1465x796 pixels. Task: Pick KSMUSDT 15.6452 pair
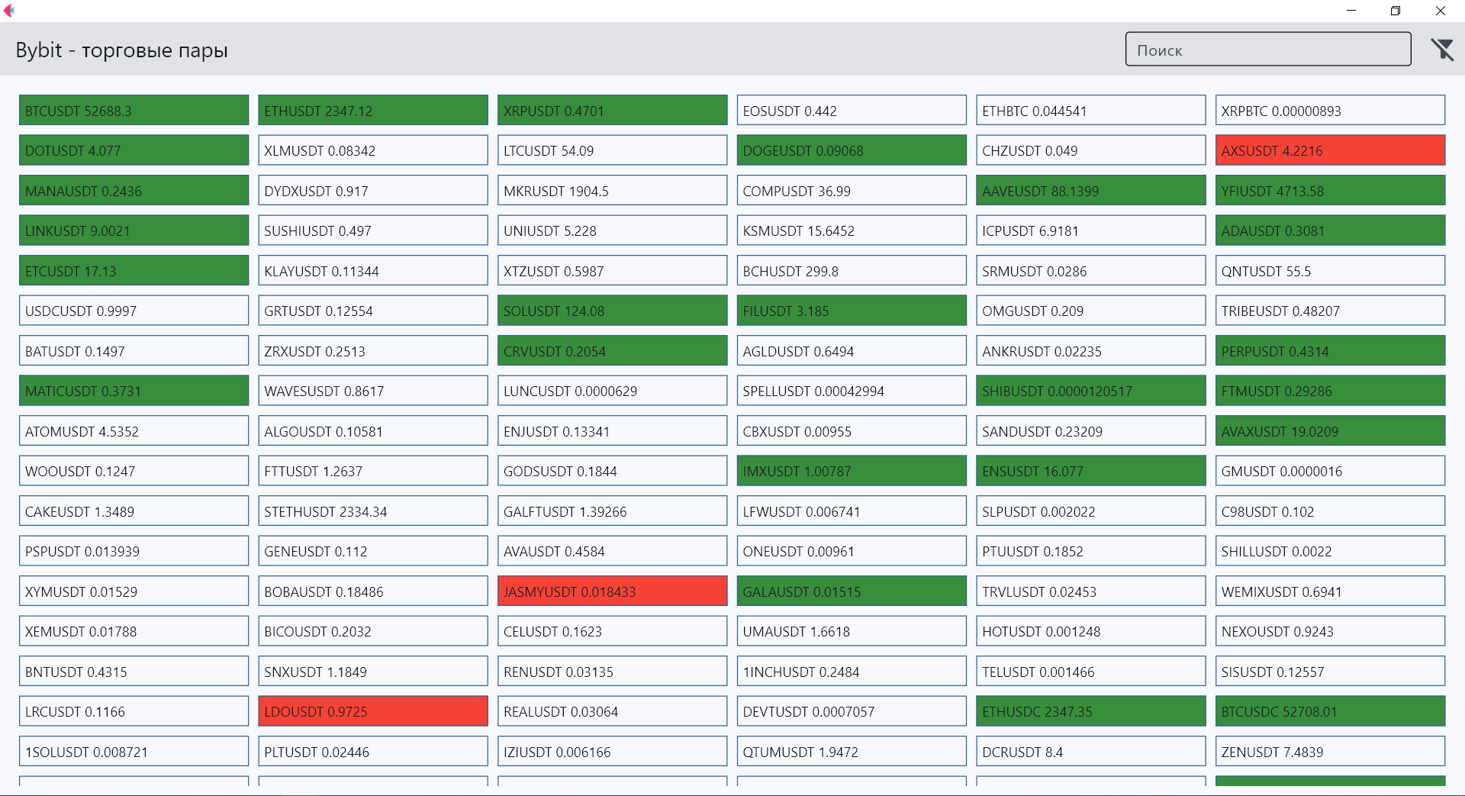[x=852, y=230]
